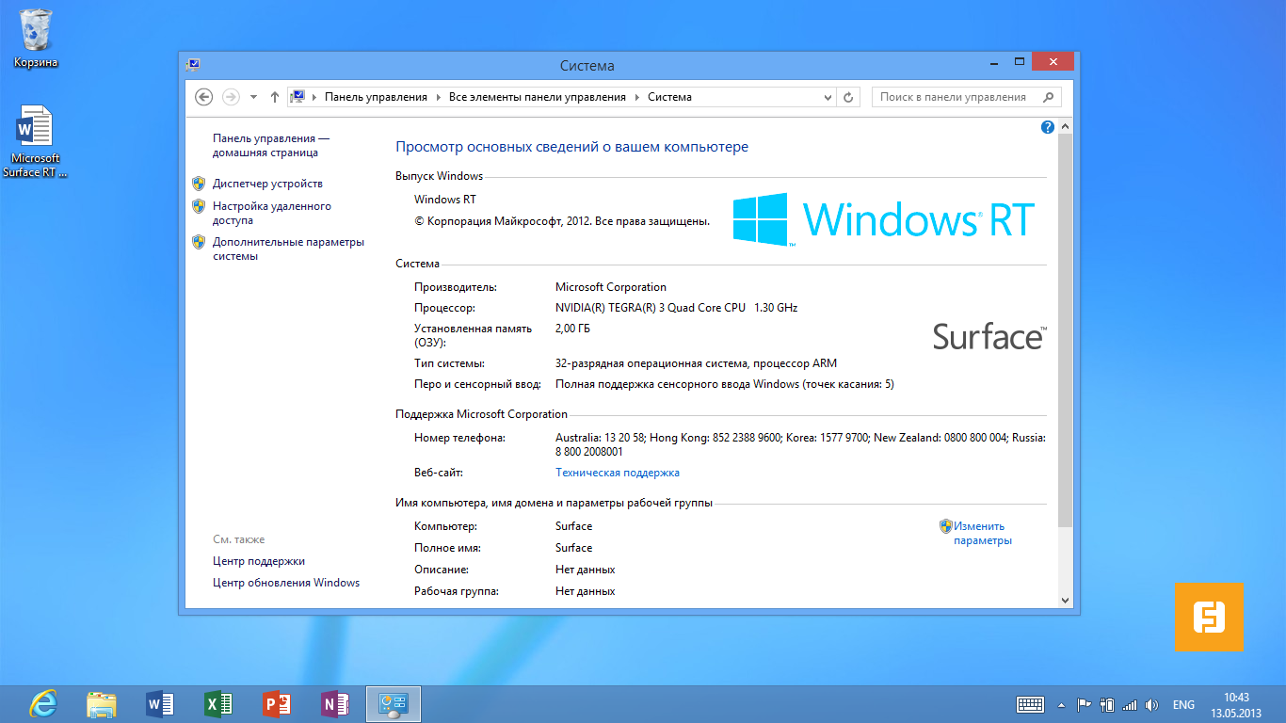Screen dimensions: 1286x723
Task: Open Internet Explorer from taskbar
Action: coord(43,704)
